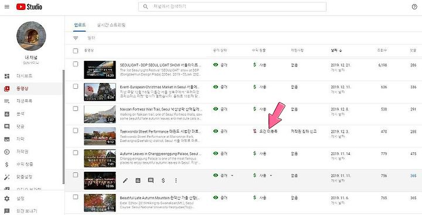The image size is (422, 215).
Task: Open Event-European Christmas Market in Seoul title
Action: pyautogui.click(x=159, y=87)
